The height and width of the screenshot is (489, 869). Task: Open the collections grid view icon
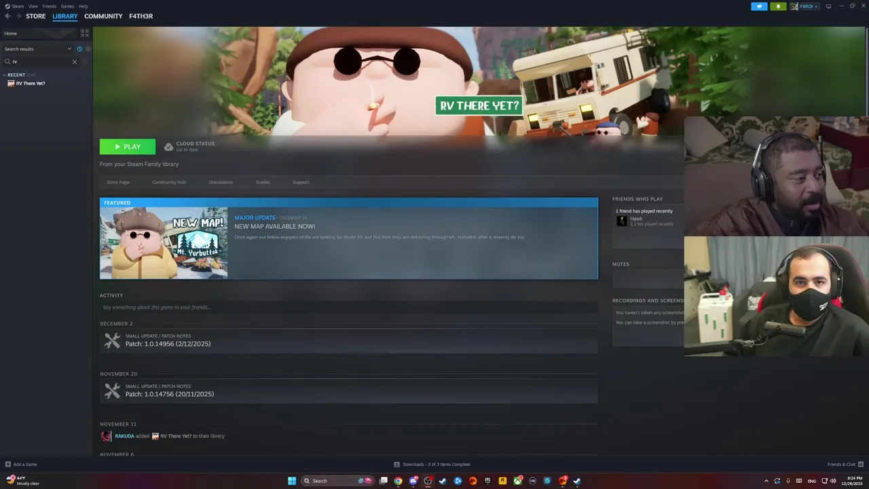[85, 33]
